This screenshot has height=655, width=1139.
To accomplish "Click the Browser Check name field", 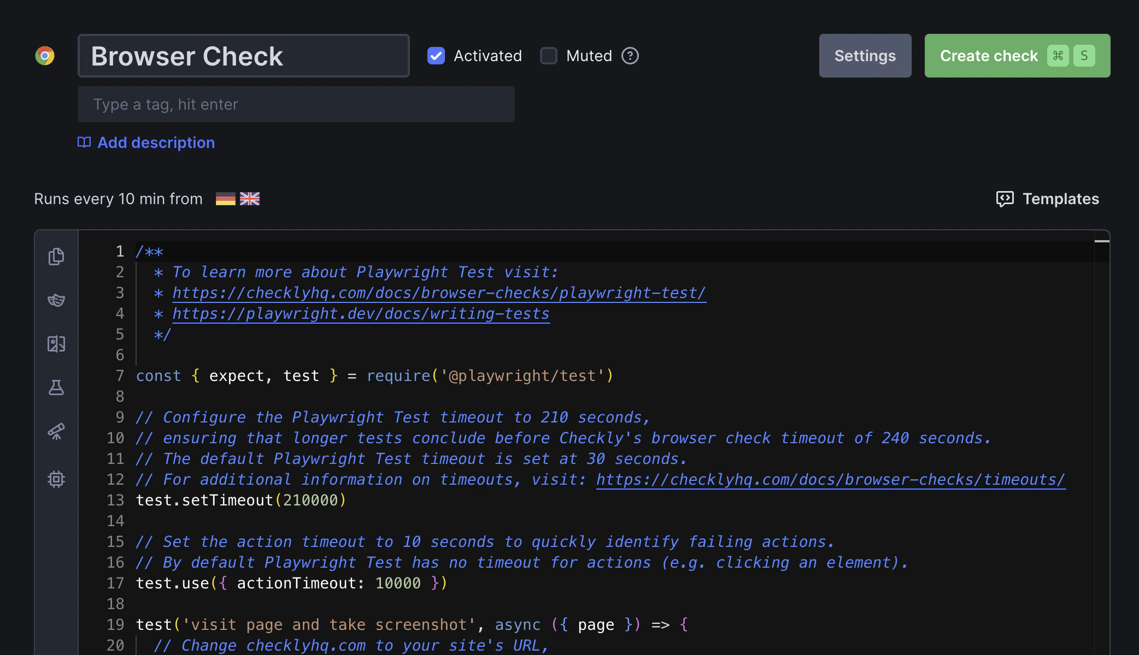I will 243,55.
